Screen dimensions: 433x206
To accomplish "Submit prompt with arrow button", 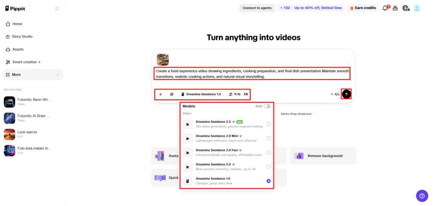I will 346,94.
